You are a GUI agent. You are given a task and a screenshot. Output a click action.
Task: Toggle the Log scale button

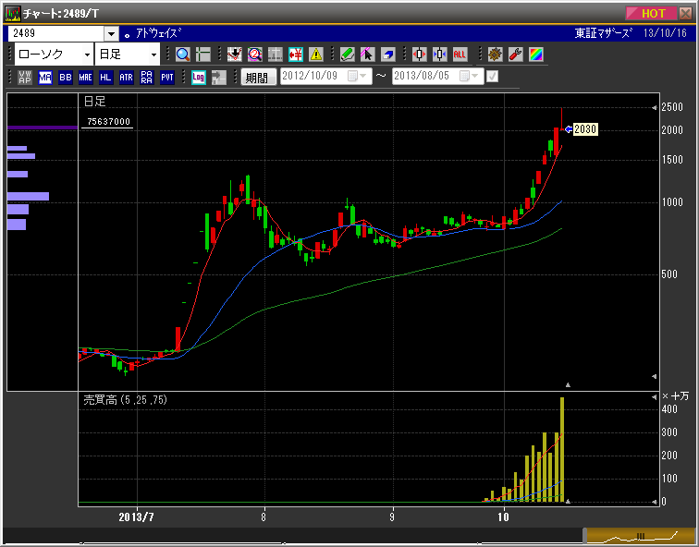coord(198,78)
